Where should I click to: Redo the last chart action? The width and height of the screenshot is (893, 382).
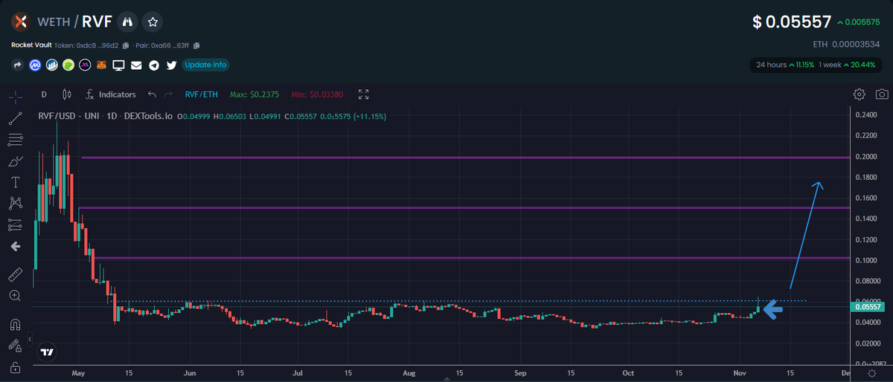pyautogui.click(x=168, y=94)
